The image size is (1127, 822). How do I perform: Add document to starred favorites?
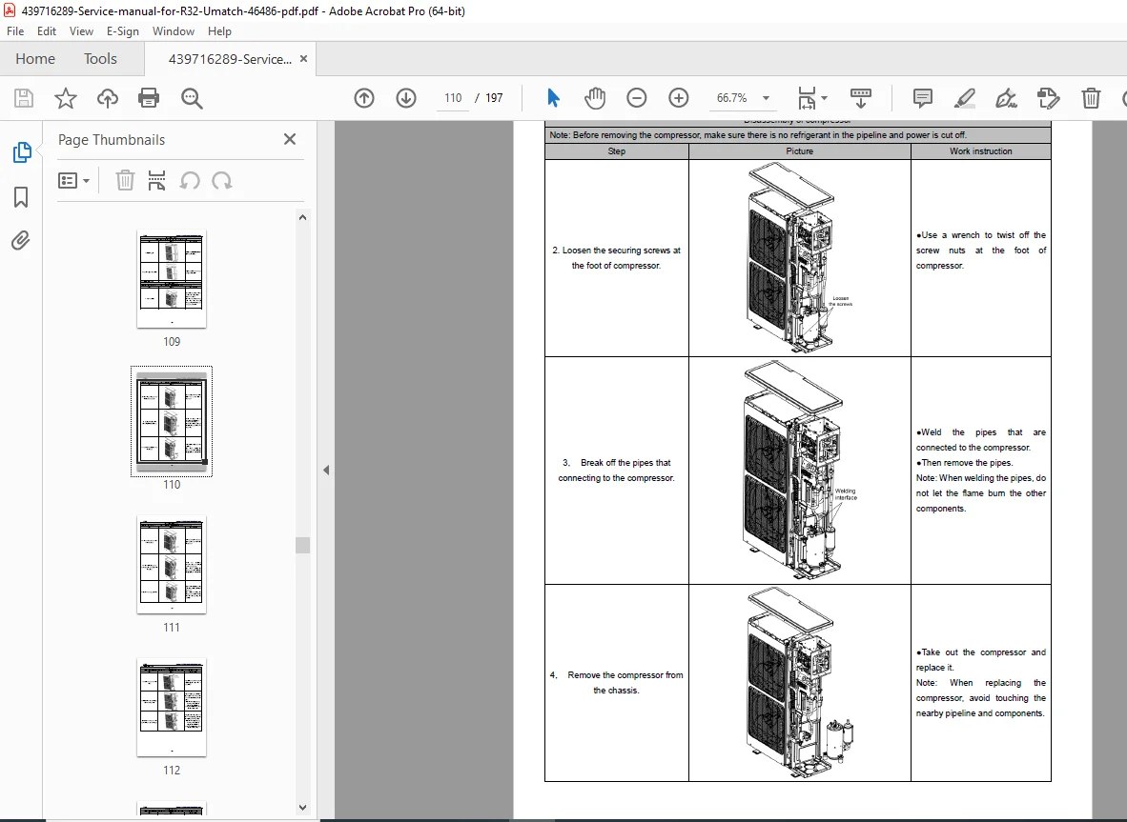[x=66, y=98]
